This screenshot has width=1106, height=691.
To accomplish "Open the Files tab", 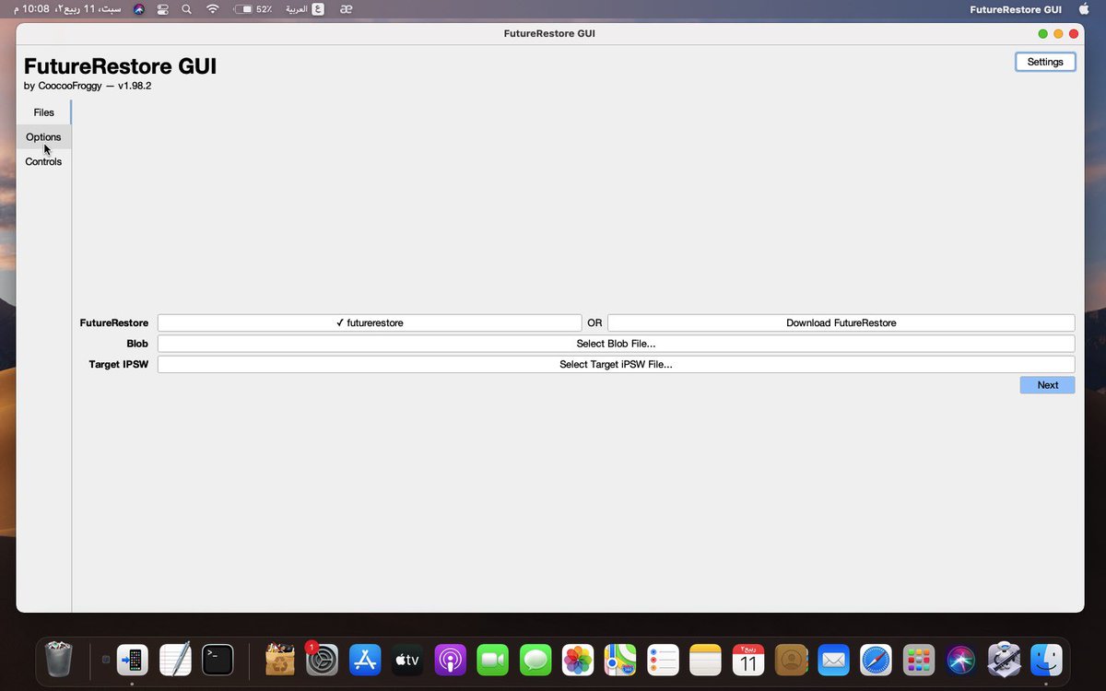I will tap(43, 112).
